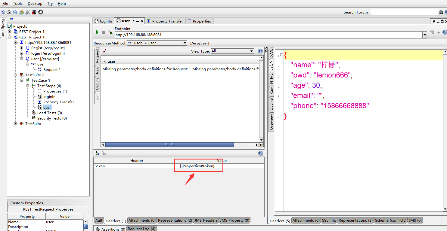Switch to the Representations (2) request tab
447x231 pixels.
[175, 220]
